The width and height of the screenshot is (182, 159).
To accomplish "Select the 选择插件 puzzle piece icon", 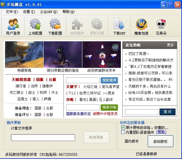I will (77, 24).
